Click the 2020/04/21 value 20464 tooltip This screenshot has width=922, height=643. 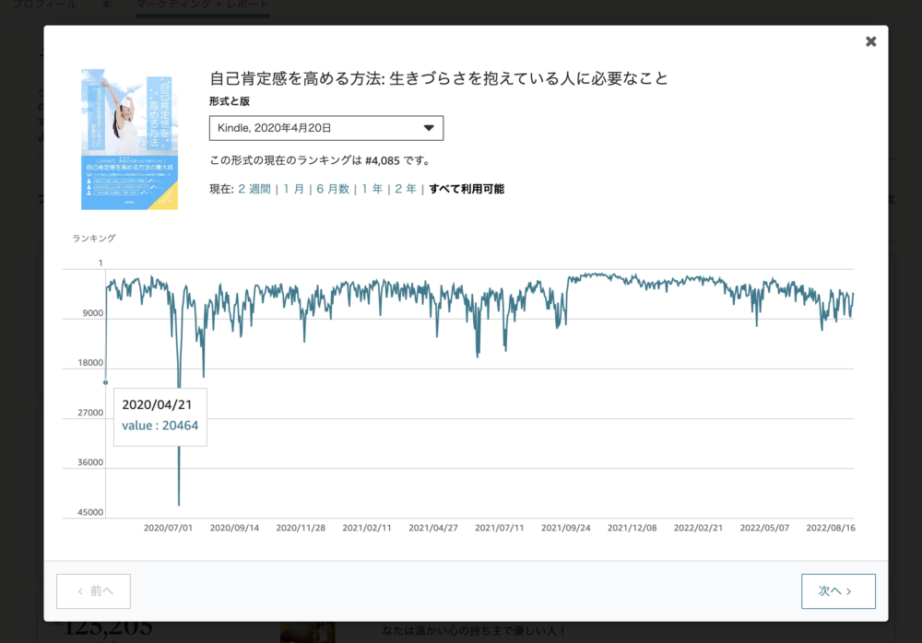click(x=160, y=416)
